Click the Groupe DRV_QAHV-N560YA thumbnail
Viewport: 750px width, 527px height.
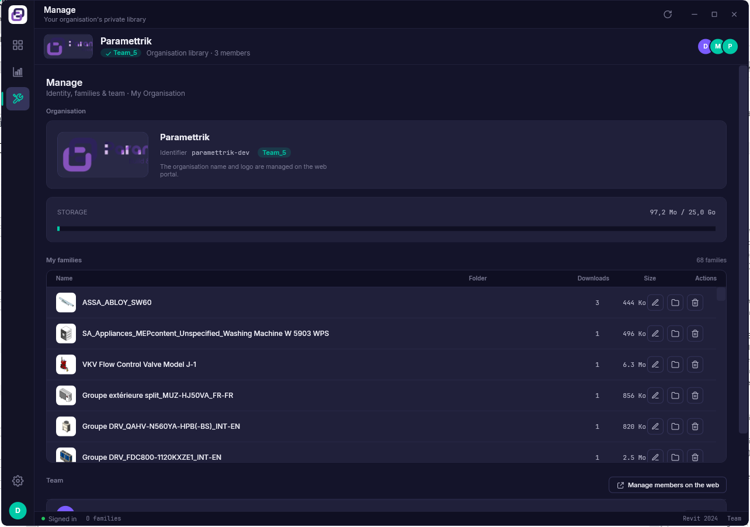[66, 427]
